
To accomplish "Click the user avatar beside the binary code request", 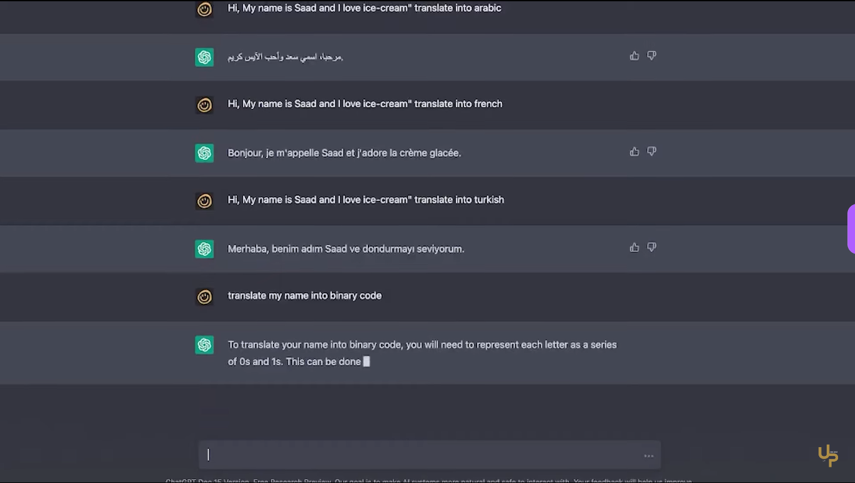I will 204,296.
